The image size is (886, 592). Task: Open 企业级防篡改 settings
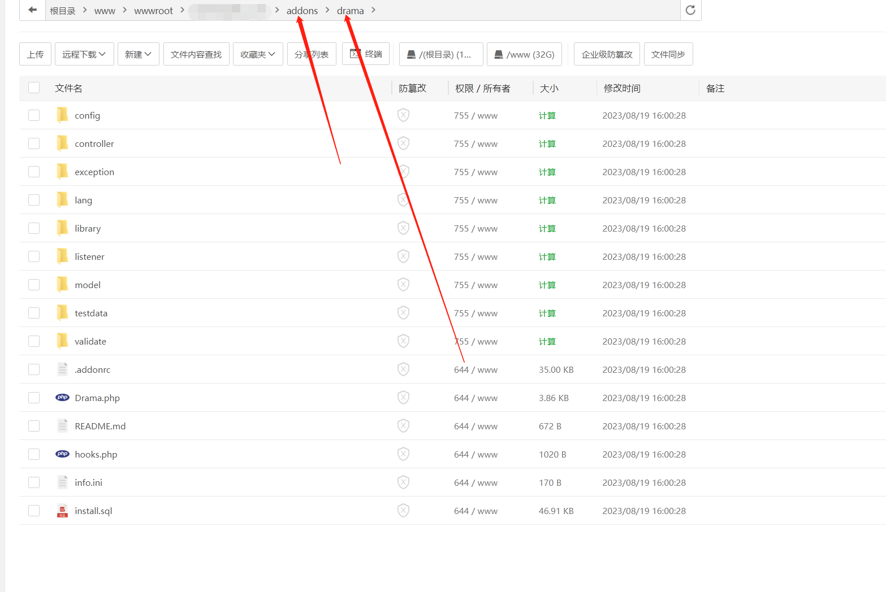[606, 54]
